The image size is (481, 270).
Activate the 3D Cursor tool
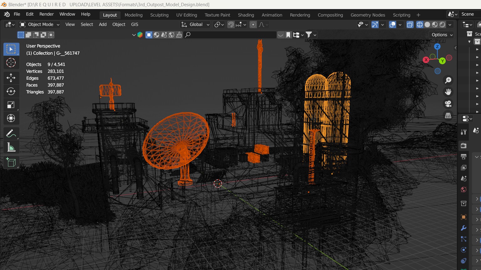click(11, 62)
